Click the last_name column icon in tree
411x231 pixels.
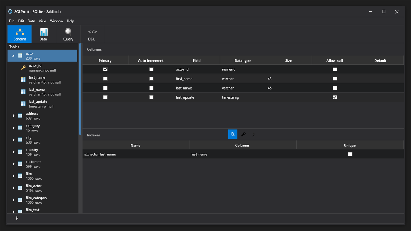pos(23,92)
